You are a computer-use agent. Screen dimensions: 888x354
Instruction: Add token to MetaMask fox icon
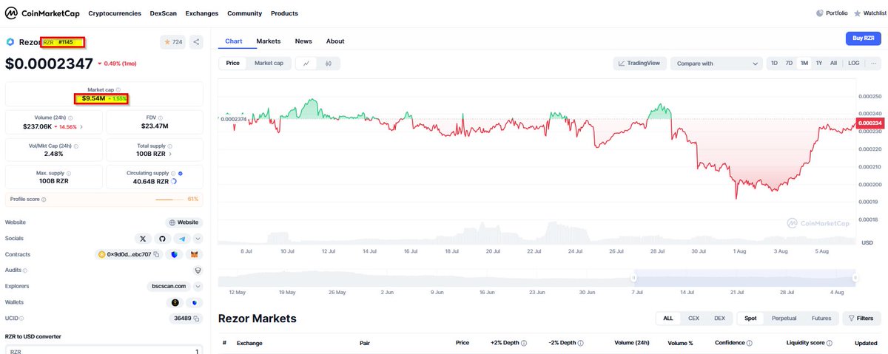click(x=195, y=255)
